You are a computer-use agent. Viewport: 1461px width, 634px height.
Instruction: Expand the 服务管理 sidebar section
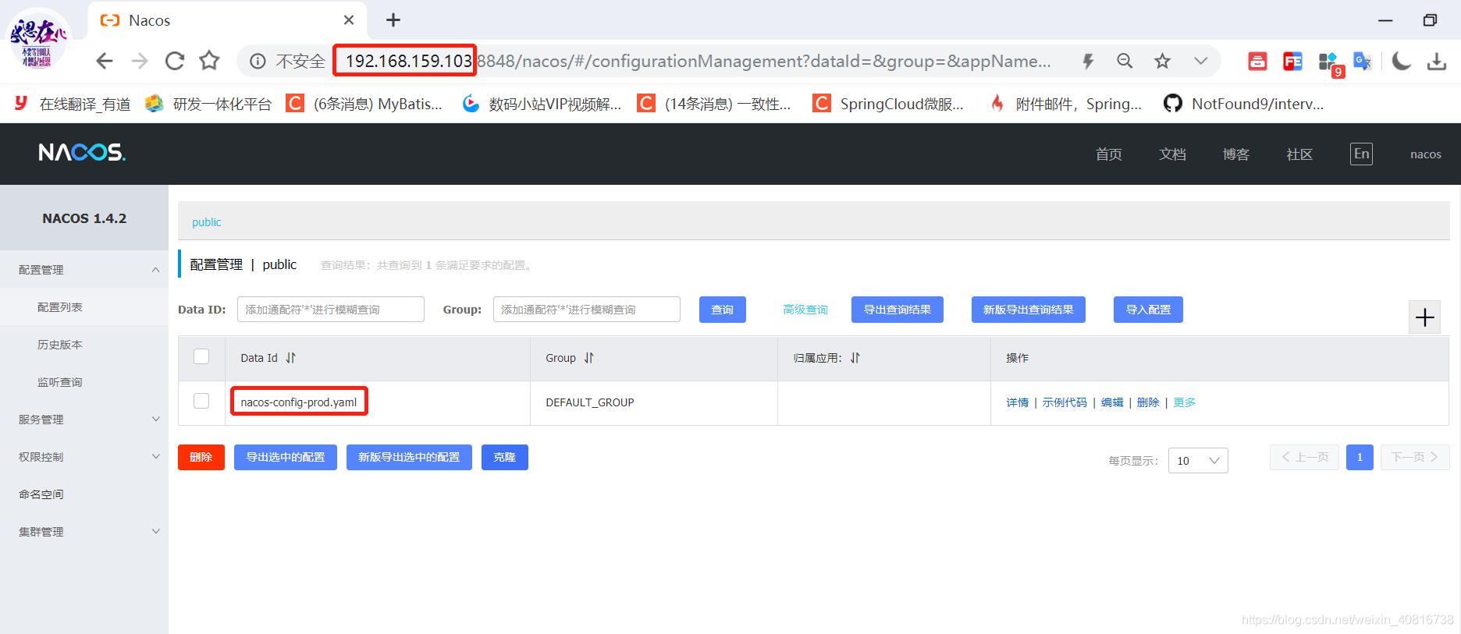point(84,420)
